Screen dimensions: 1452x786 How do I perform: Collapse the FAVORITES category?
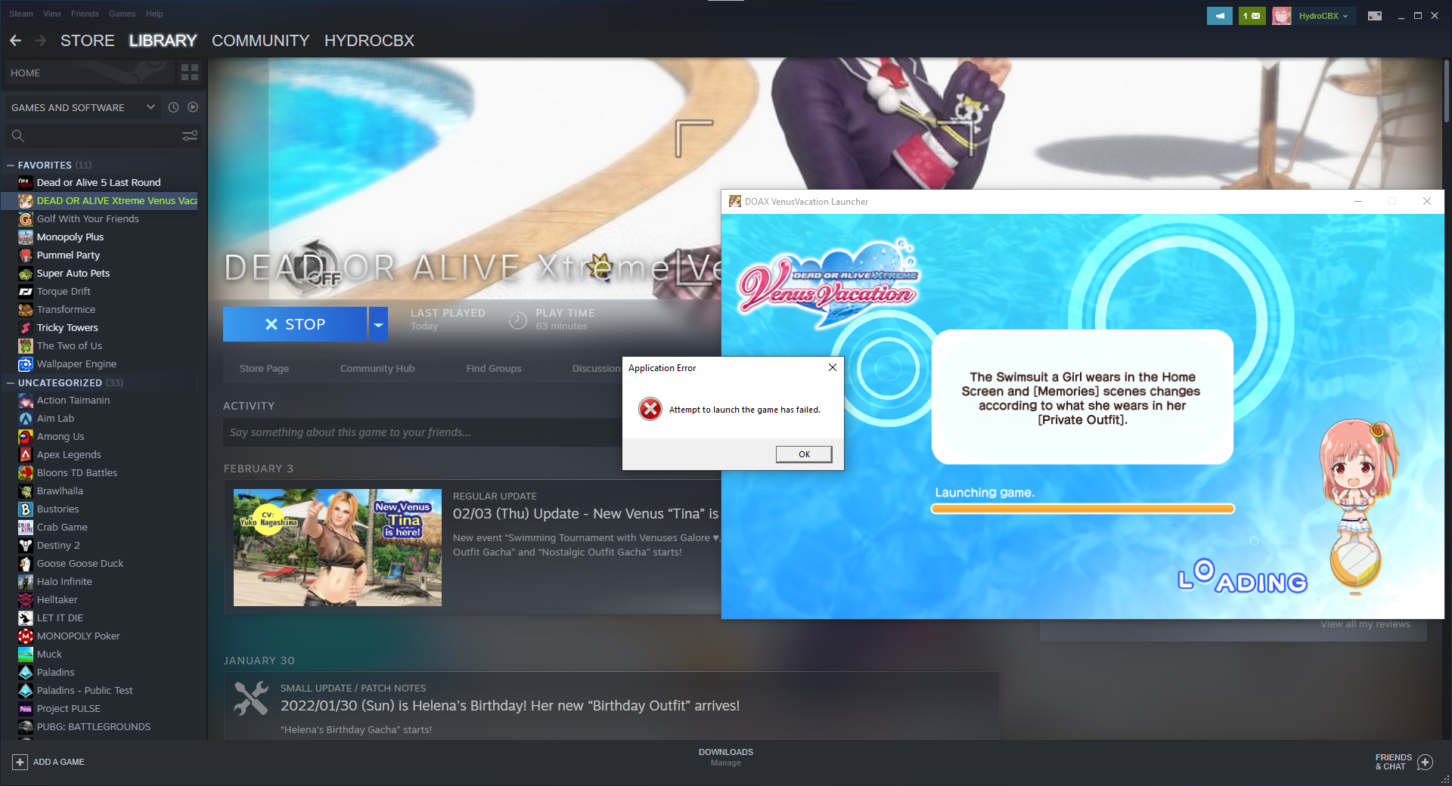point(11,165)
